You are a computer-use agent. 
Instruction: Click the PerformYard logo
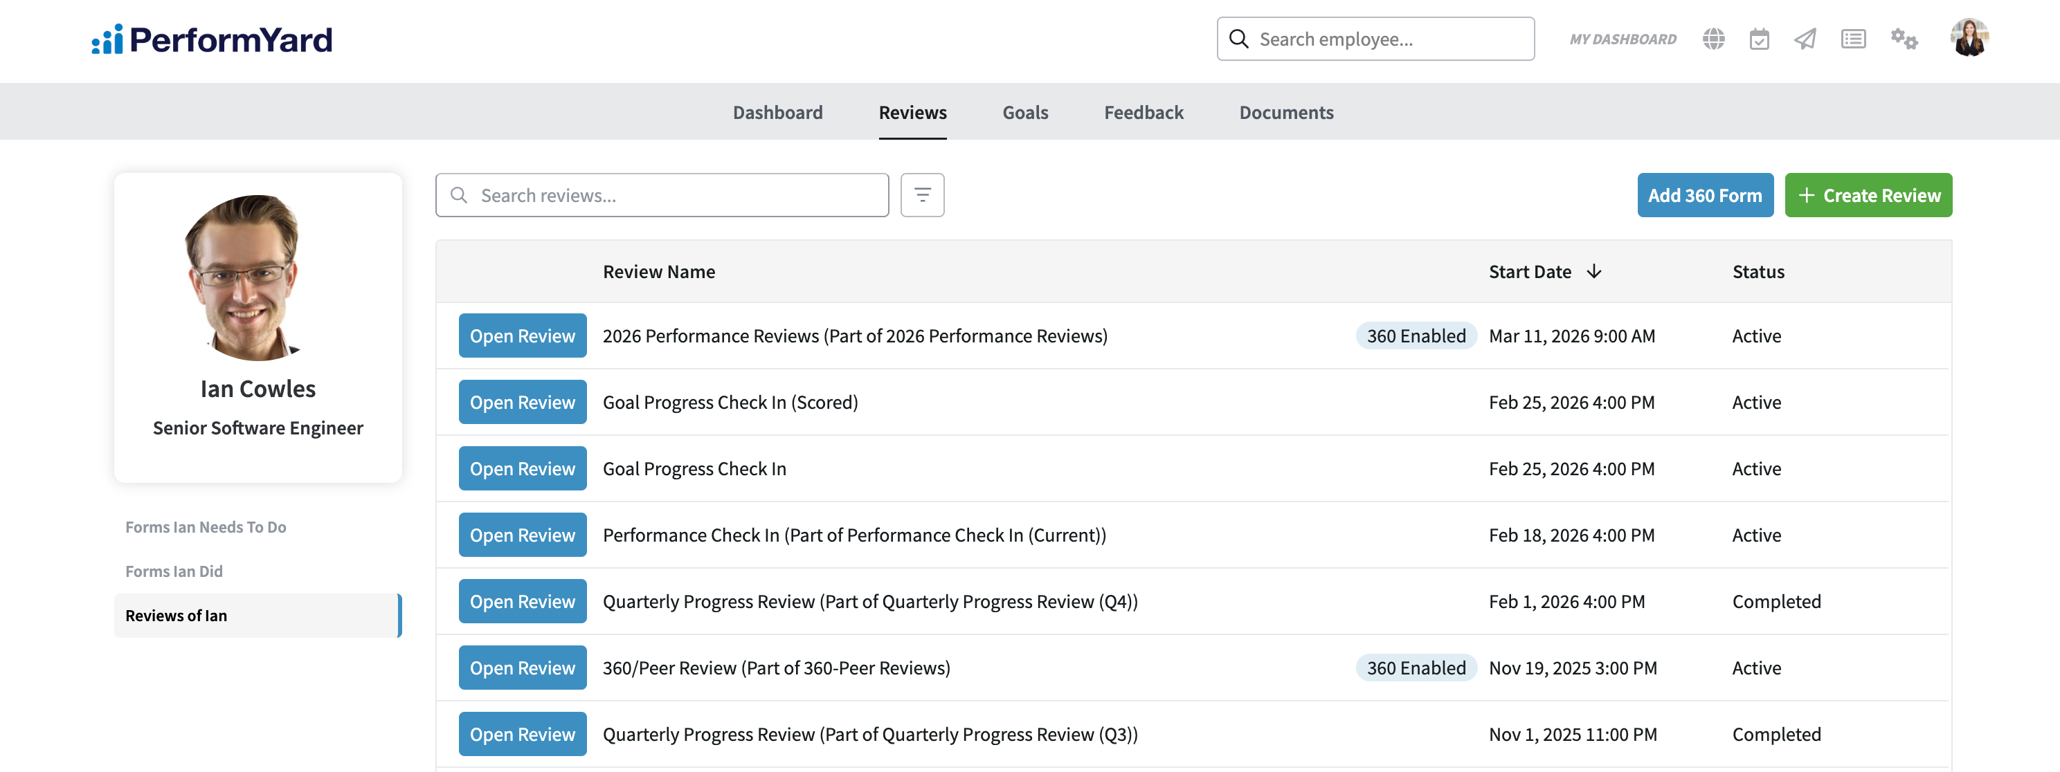[212, 39]
